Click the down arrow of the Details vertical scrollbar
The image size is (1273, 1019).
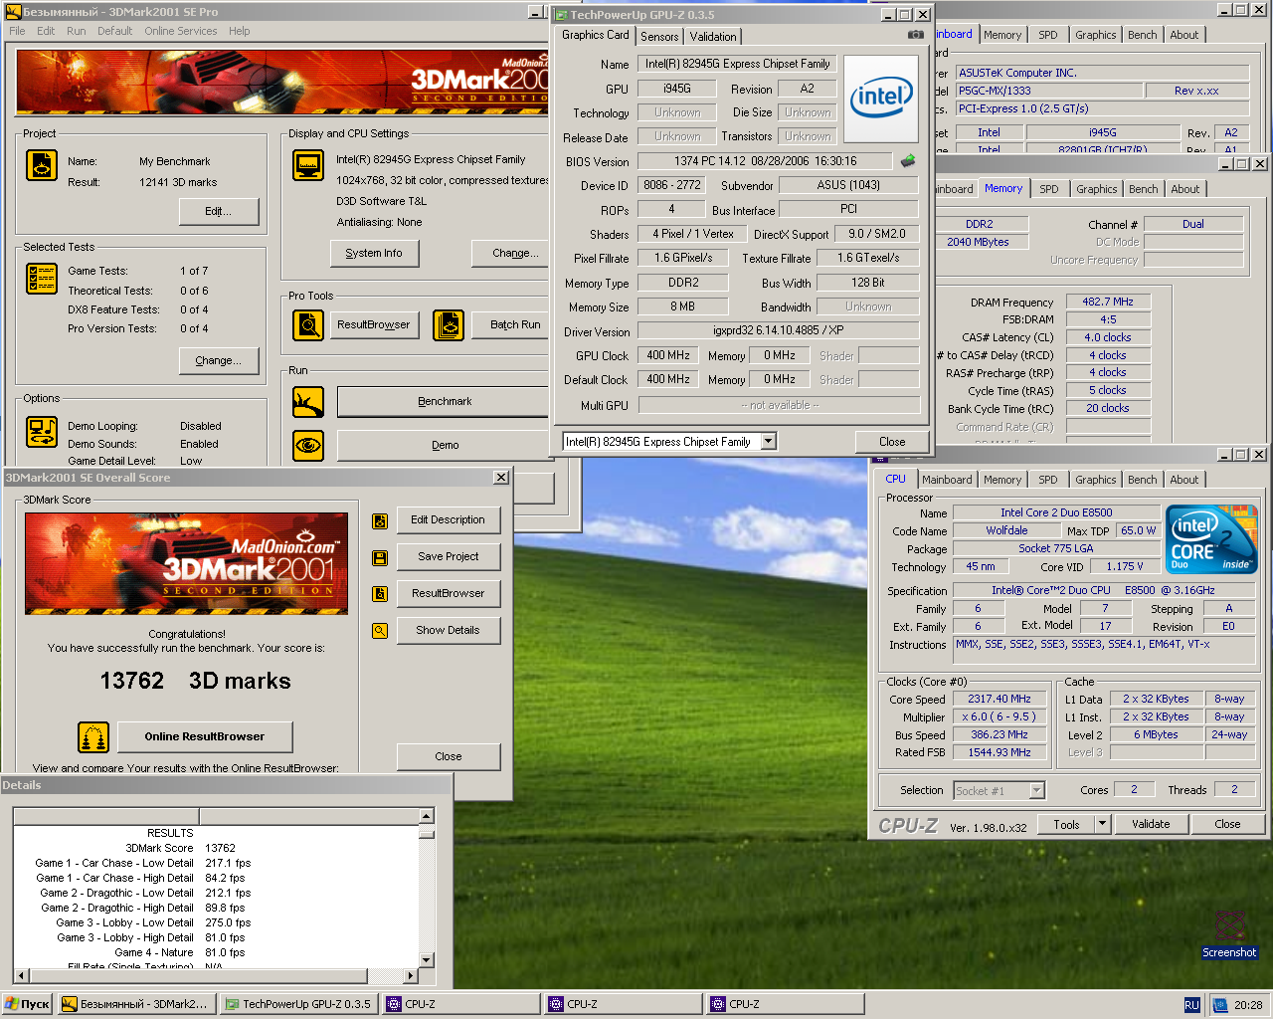click(x=427, y=960)
